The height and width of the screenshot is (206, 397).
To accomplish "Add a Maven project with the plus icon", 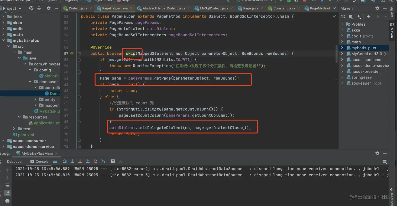I will (x=368, y=16).
